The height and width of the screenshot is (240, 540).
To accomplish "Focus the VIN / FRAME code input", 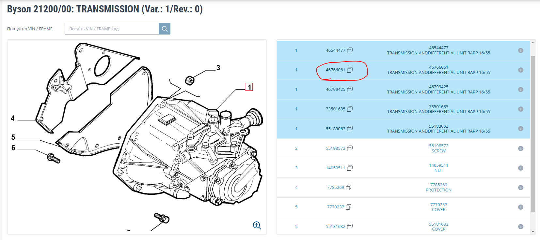I will pyautogui.click(x=112, y=29).
